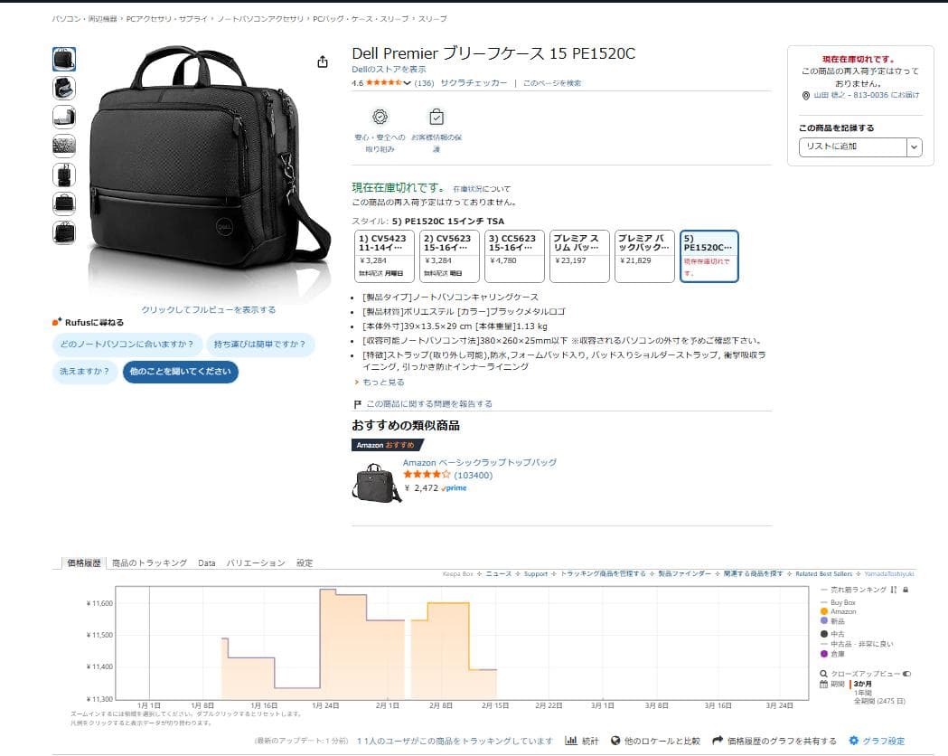Screen dimensions: 948x756
Task: Toggle the 新品 legend entry in graph
Action: [x=832, y=621]
